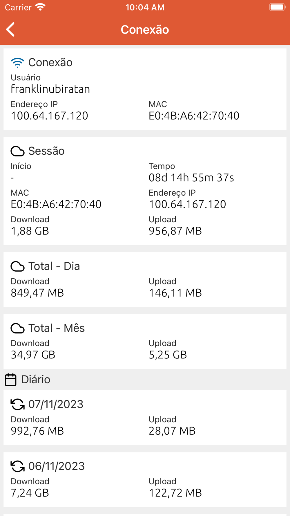290x516 pixels.
Task: Tap the calendar icon next to Diário
Action: tap(10, 380)
